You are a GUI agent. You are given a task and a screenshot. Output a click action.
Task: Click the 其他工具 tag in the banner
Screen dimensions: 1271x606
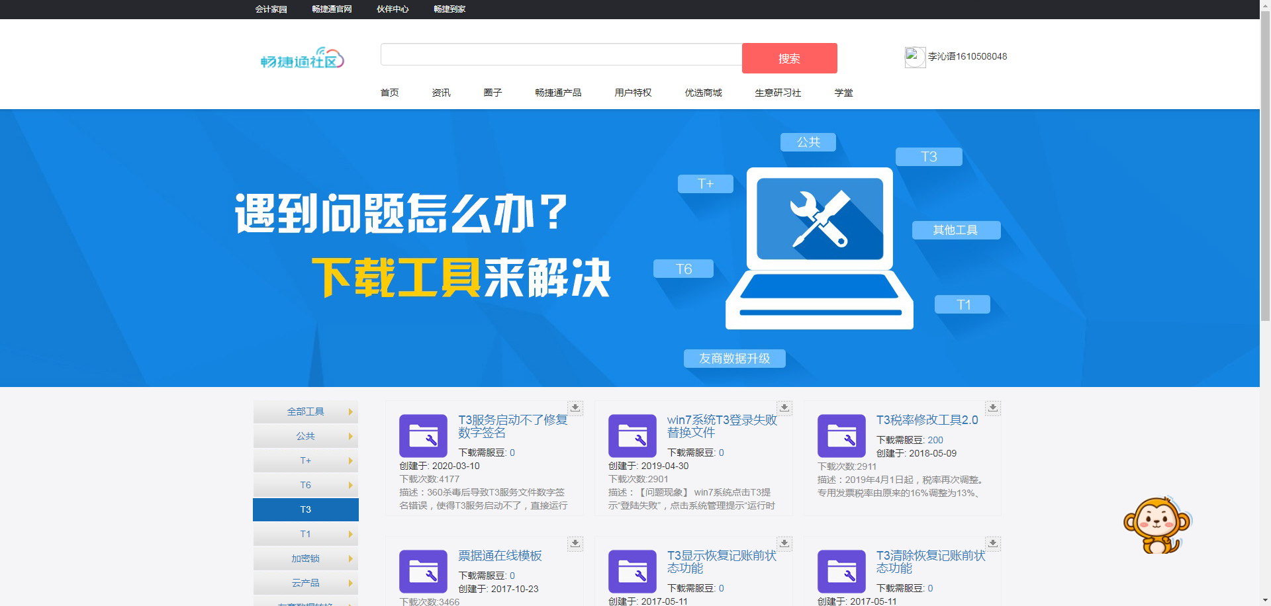click(956, 230)
